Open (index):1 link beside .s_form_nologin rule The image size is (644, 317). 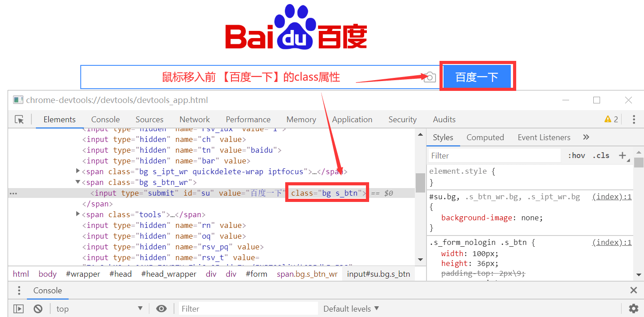coord(612,242)
